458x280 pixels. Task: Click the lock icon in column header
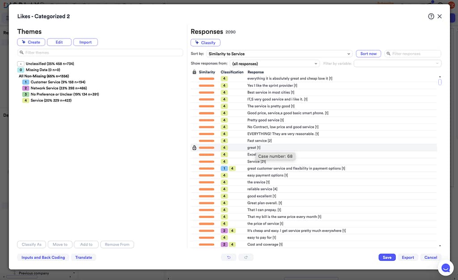tap(194, 72)
